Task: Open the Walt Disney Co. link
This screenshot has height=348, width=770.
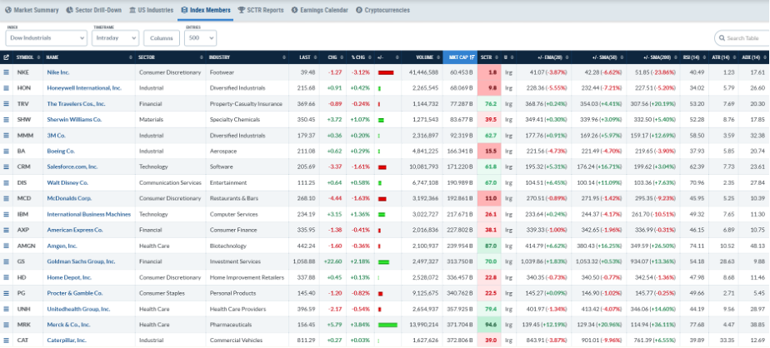Action: coord(67,182)
